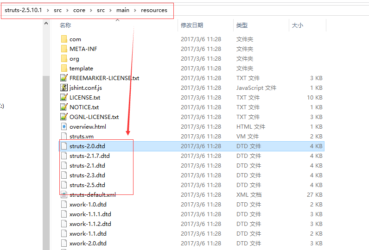
Task: Expand the chevron after first src breadcrumb
Action: click(x=67, y=10)
